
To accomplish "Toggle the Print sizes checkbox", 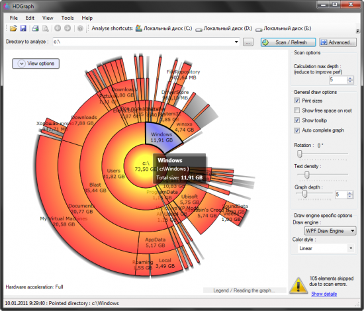I will coord(296,101).
